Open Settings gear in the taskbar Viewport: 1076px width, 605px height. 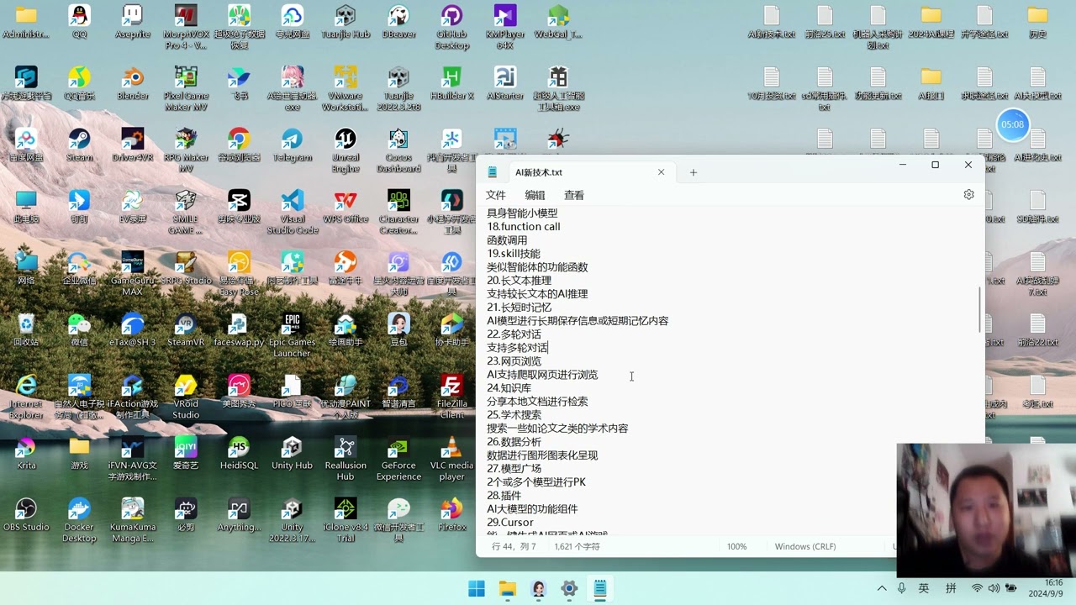tap(569, 589)
